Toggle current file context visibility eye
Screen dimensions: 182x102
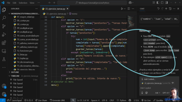(x=173, y=83)
